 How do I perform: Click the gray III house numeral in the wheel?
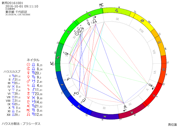tap(104, 108)
